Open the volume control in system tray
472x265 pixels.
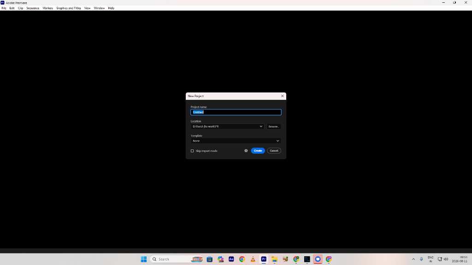446,259
